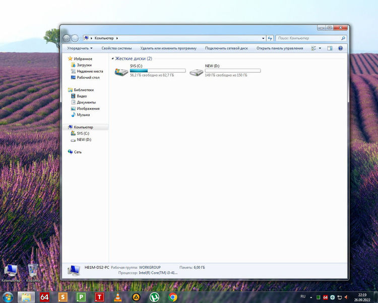Click the Windows Start button
Viewport: 378px width, 303px height.
(8, 297)
